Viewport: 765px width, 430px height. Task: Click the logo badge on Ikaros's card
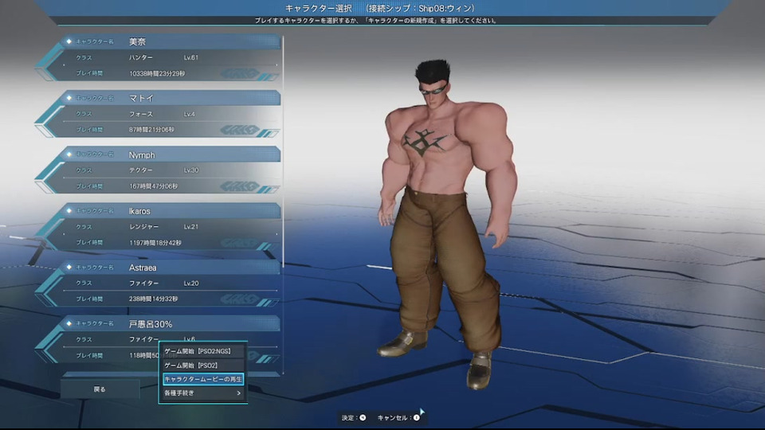coord(240,243)
